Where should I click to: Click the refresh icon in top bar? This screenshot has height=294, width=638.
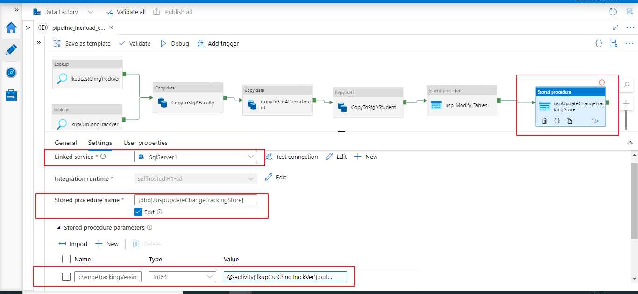click(x=613, y=12)
